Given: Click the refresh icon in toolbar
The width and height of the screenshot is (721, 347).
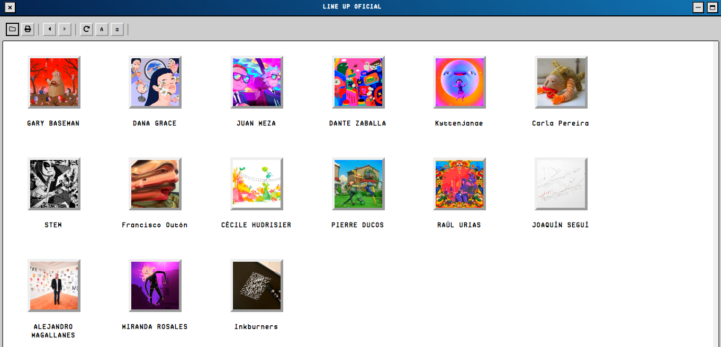Looking at the screenshot, I should coord(86,29).
